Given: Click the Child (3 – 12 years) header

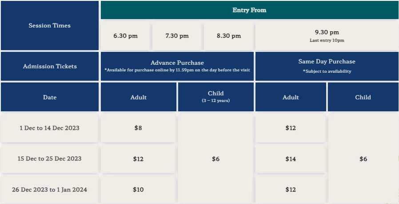Looking at the screenshot, I should (x=216, y=97).
